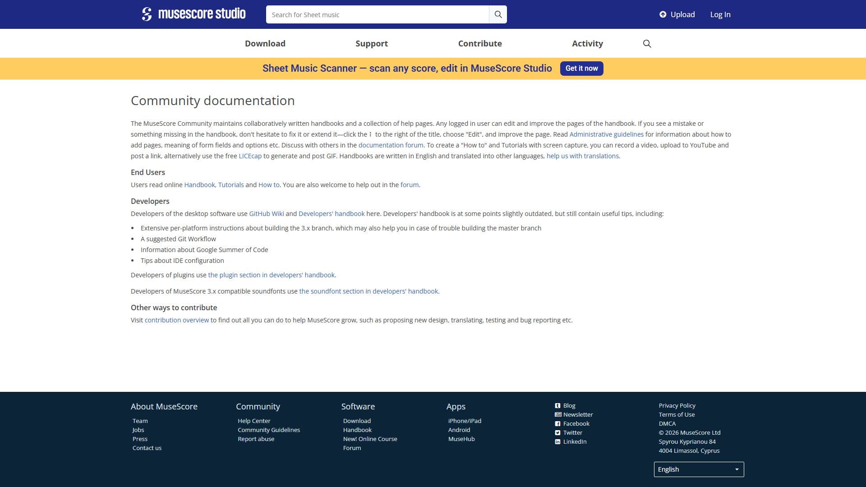
Task: Click Android in the footer
Action: (x=459, y=430)
